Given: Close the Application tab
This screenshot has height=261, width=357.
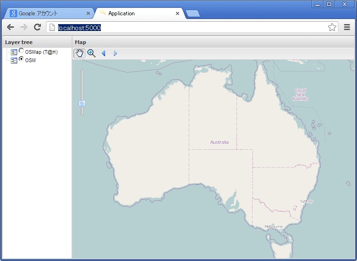Looking at the screenshot, I should pos(178,13).
